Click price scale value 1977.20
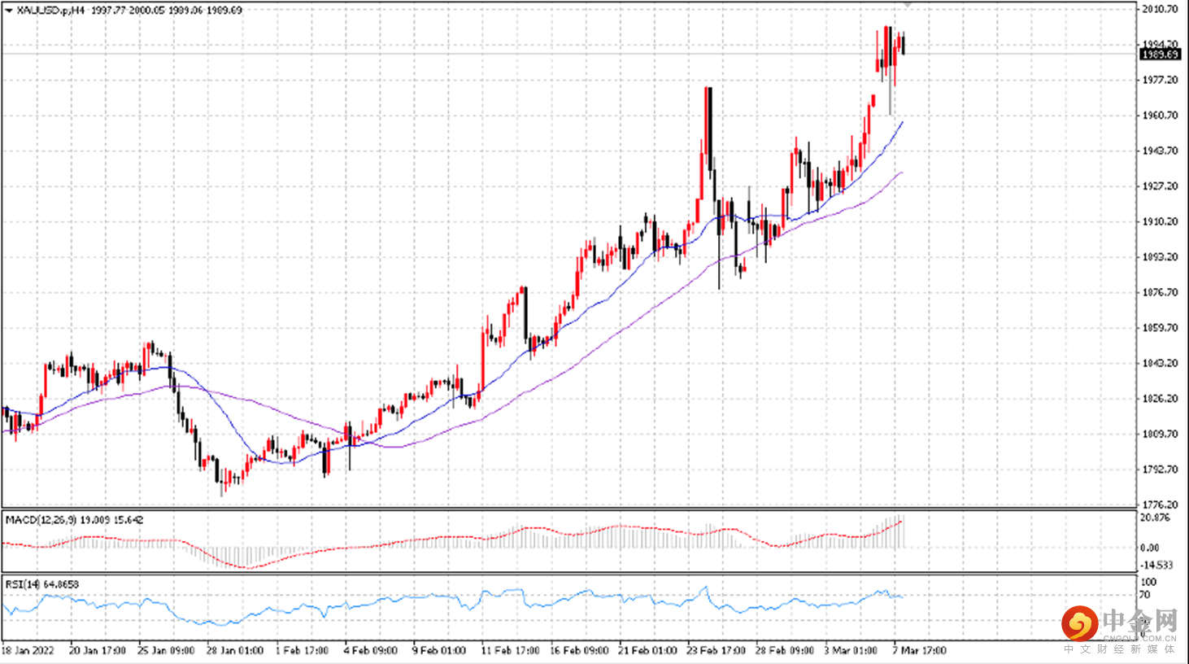Screen dimensions: 1189x664 tap(1160, 80)
